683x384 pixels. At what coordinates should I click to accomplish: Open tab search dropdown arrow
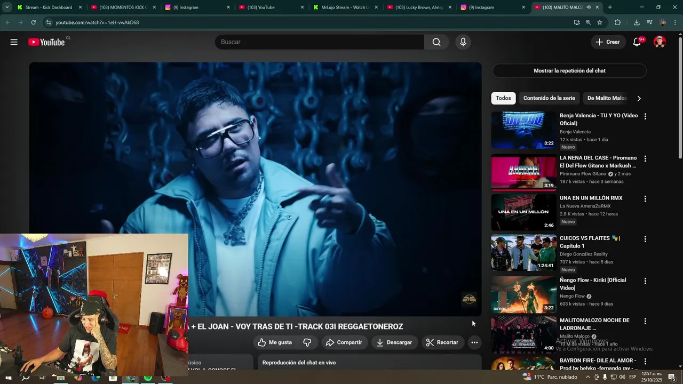[x=6, y=7]
